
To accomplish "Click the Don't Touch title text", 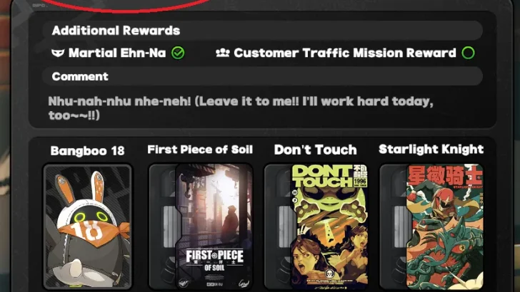I will click(316, 150).
